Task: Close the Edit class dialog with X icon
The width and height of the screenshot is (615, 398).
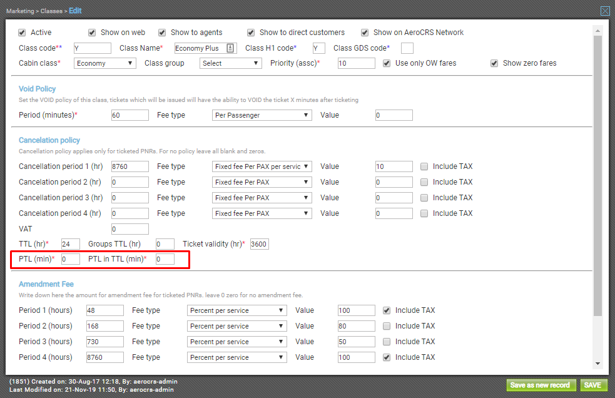Action: pos(605,11)
